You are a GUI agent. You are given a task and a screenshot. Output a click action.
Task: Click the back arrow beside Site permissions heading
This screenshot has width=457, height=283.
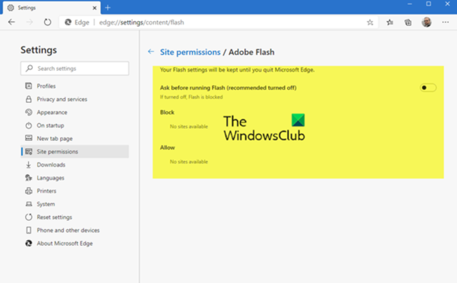coord(151,52)
